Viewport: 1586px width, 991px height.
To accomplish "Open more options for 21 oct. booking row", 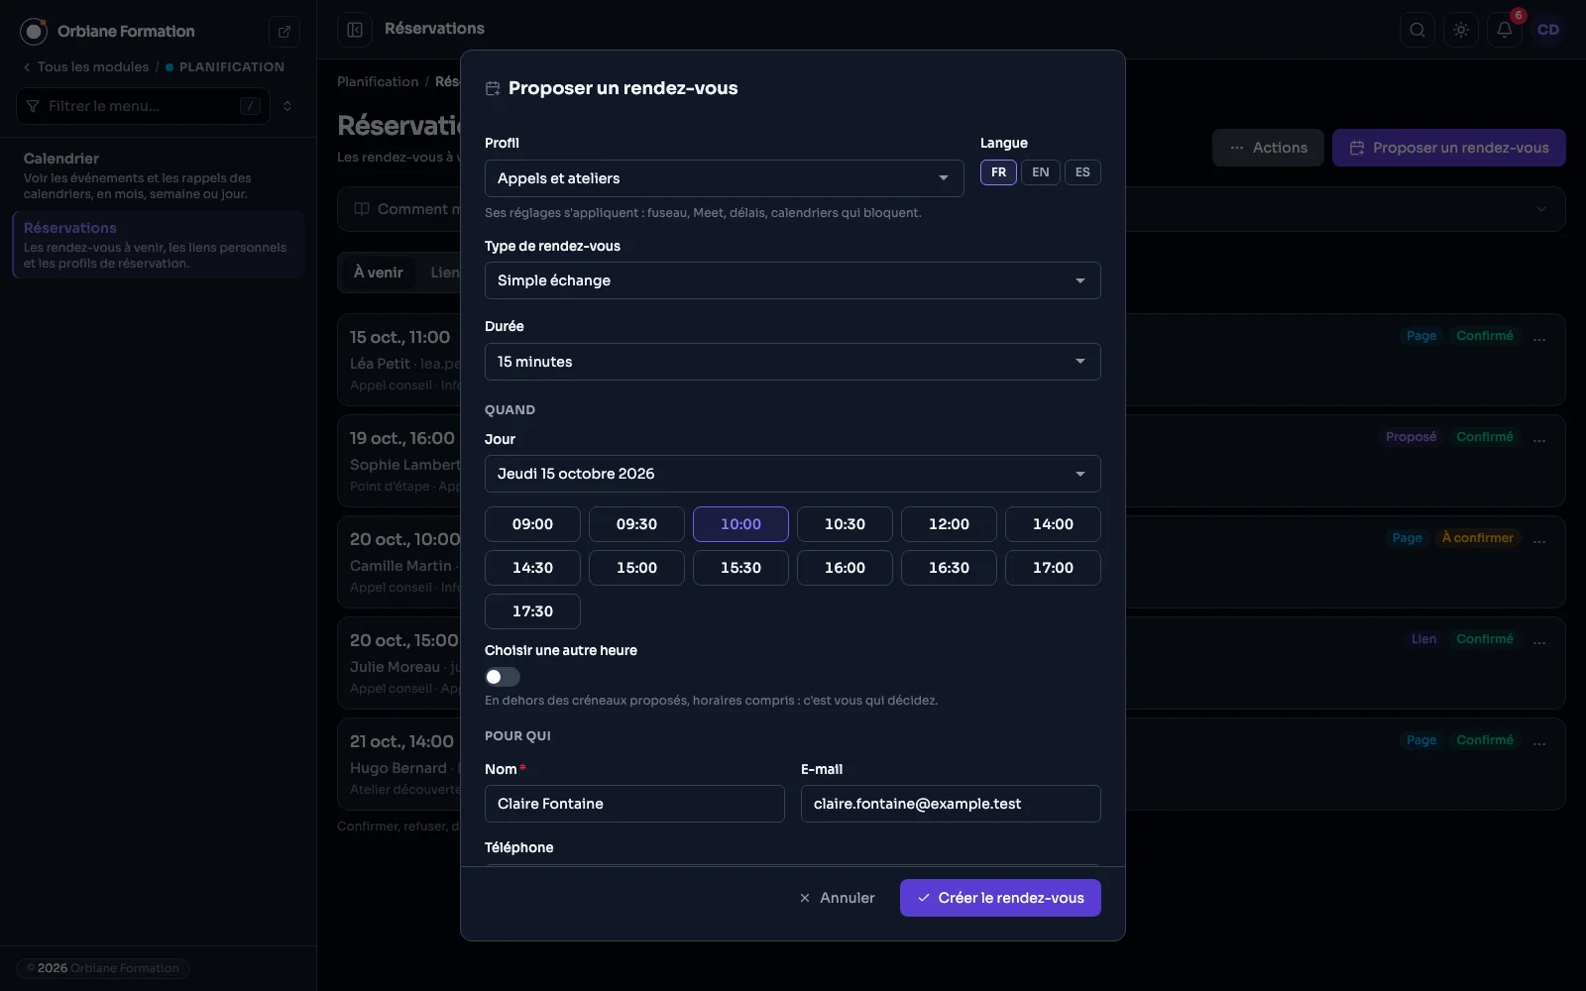I will click(1539, 744).
